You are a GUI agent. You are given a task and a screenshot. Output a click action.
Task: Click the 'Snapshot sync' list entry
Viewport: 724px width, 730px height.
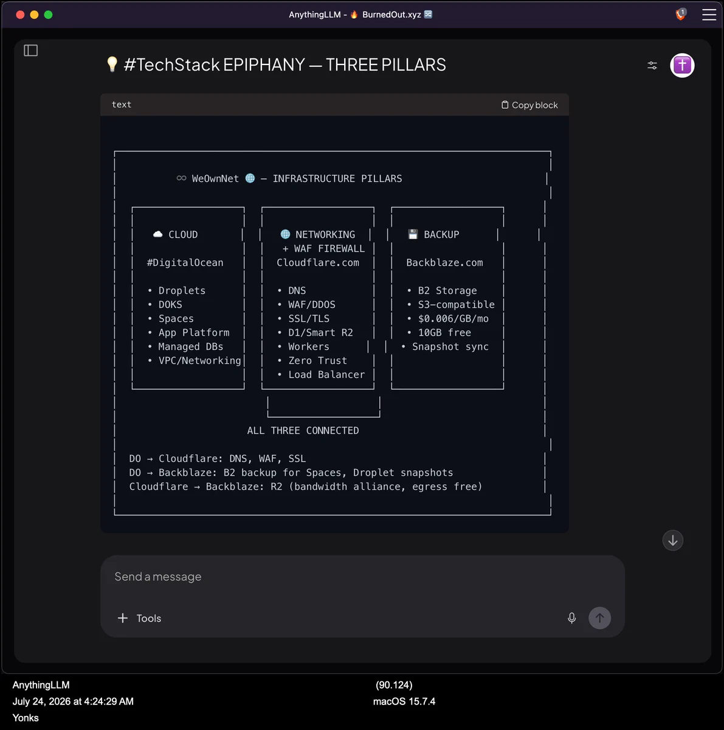450,347
